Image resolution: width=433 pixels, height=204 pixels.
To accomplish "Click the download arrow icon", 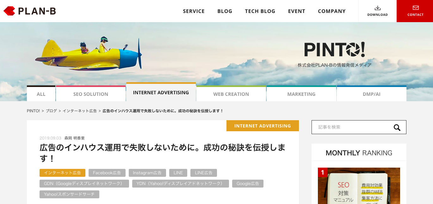I will [377, 8].
